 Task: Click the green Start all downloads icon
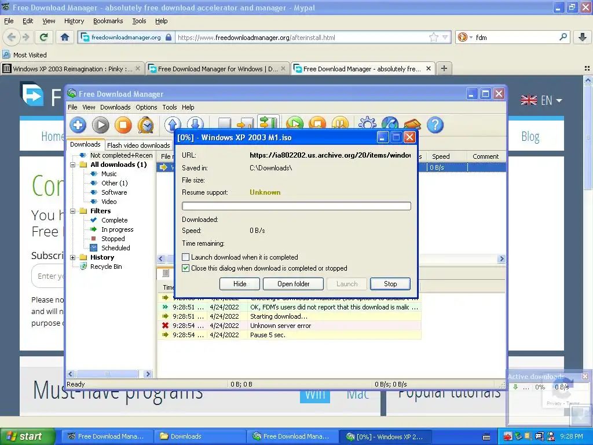pos(295,123)
